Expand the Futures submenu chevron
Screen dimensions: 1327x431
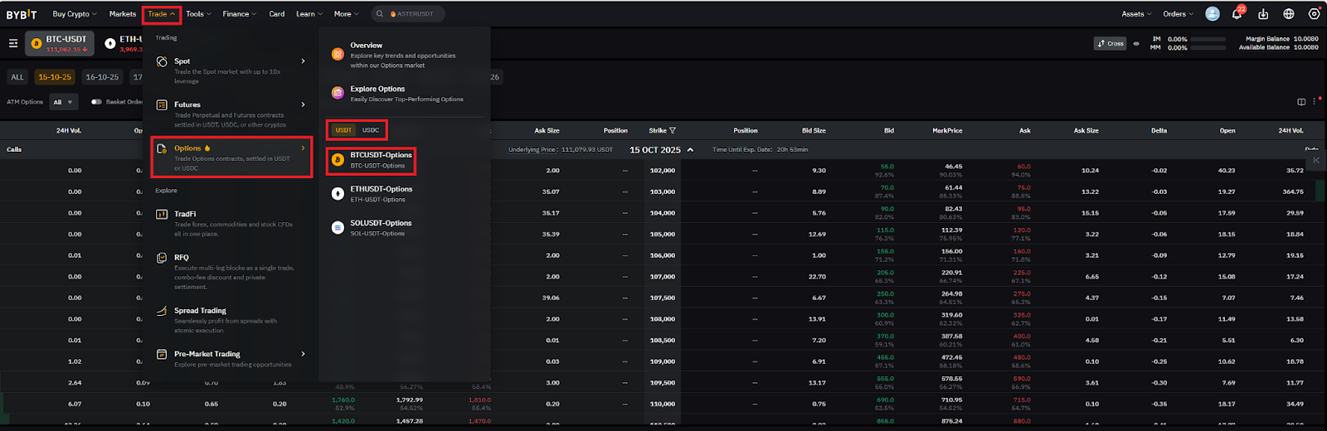click(x=303, y=104)
